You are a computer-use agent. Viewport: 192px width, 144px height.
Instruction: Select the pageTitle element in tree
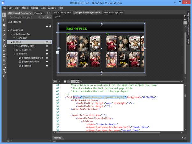point(26,65)
